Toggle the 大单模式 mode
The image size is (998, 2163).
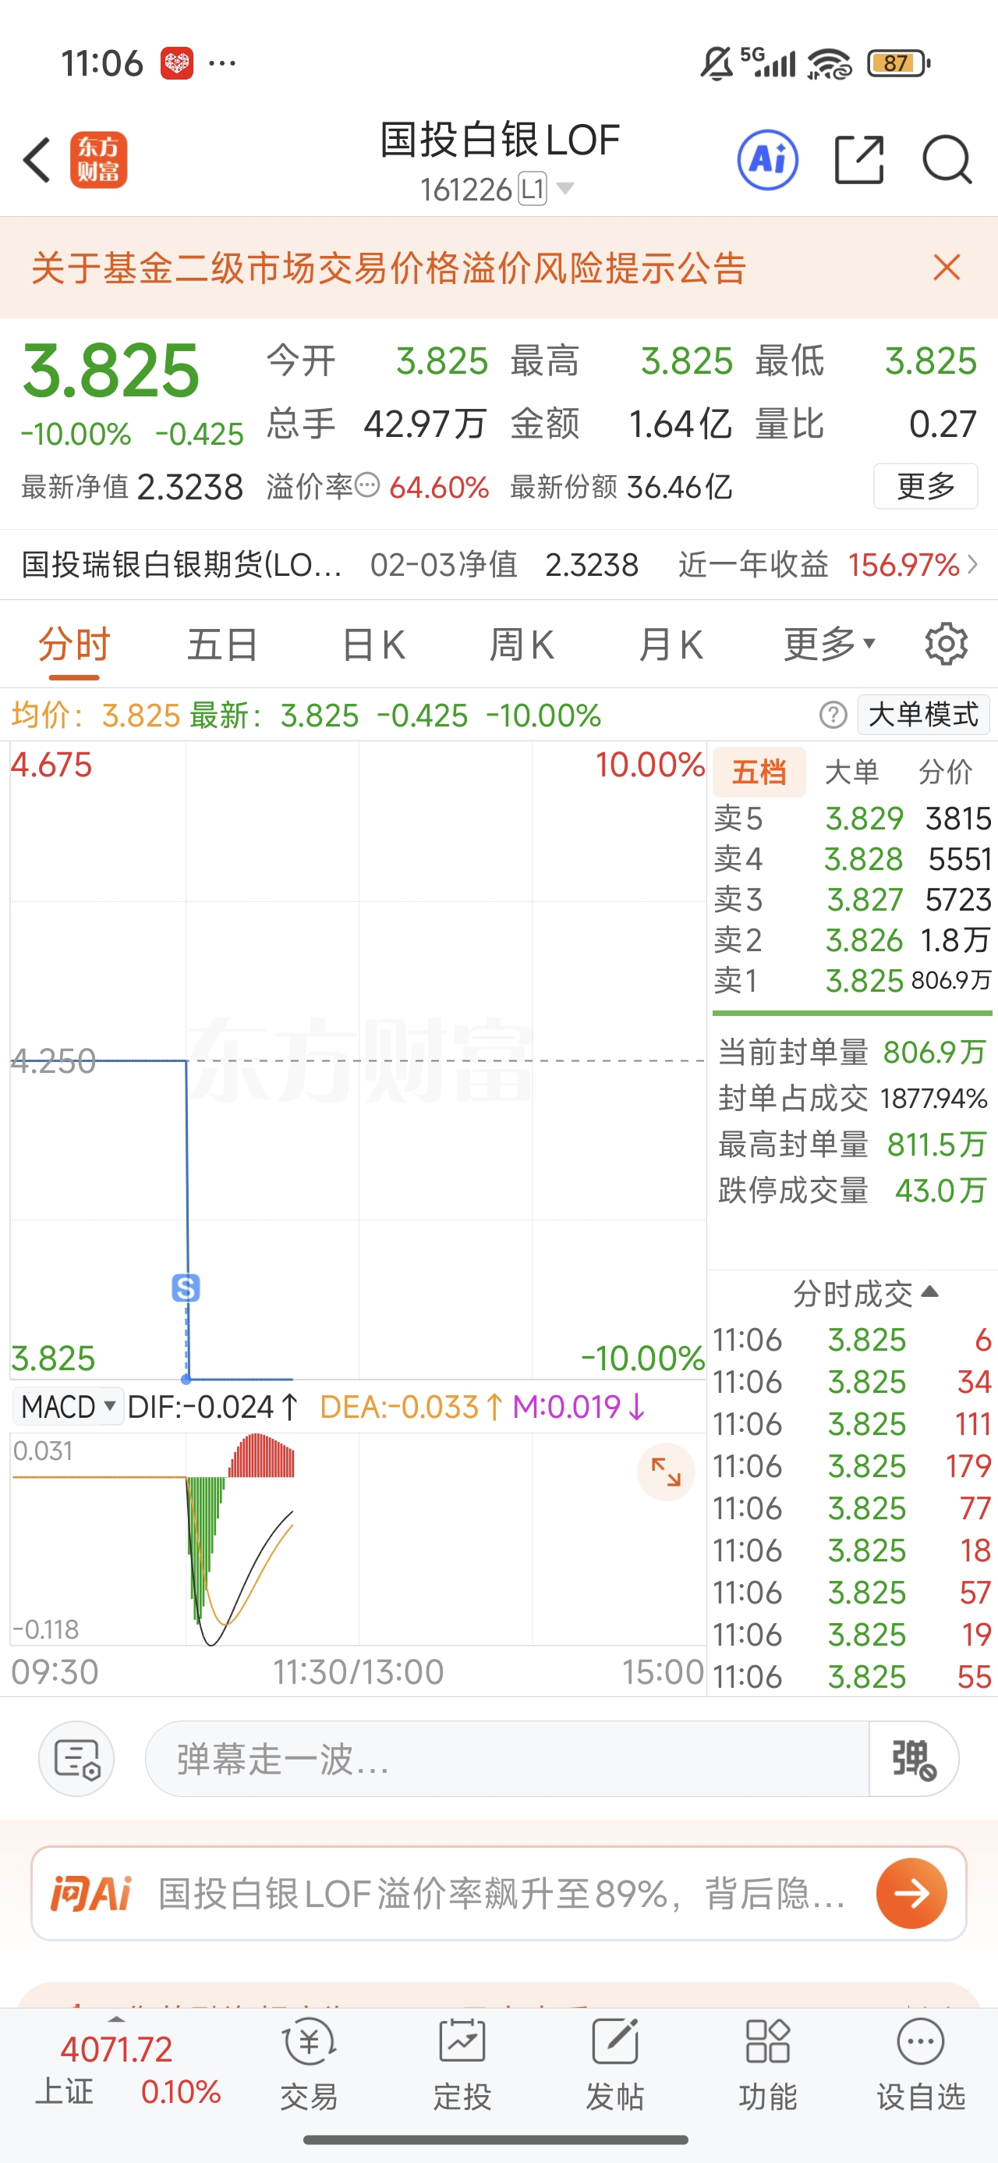point(923,715)
